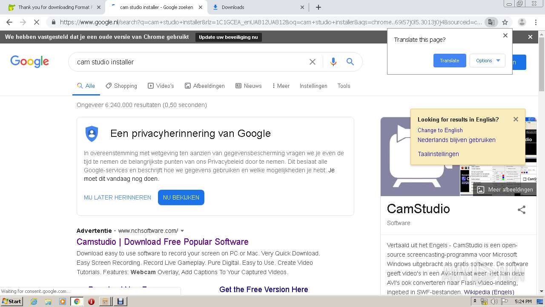Screen dimensions: 545x307
Task: Open Taalinstellingen language settings link
Action: [x=438, y=154]
